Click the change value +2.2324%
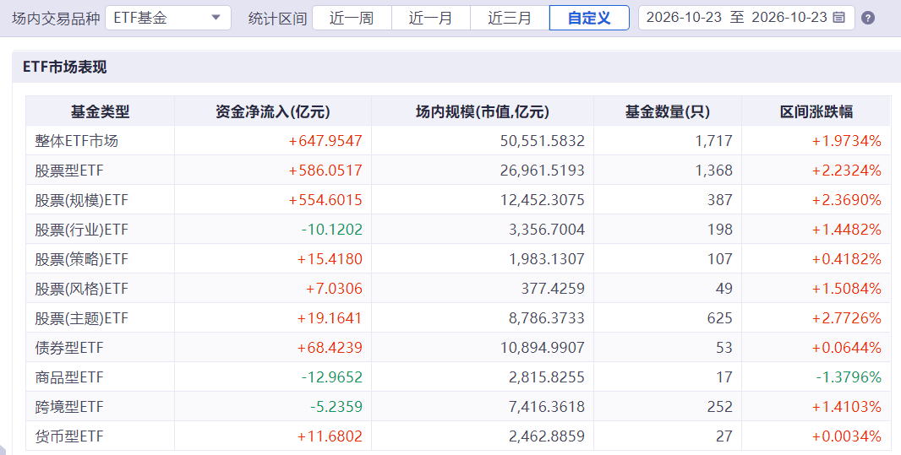 click(846, 171)
